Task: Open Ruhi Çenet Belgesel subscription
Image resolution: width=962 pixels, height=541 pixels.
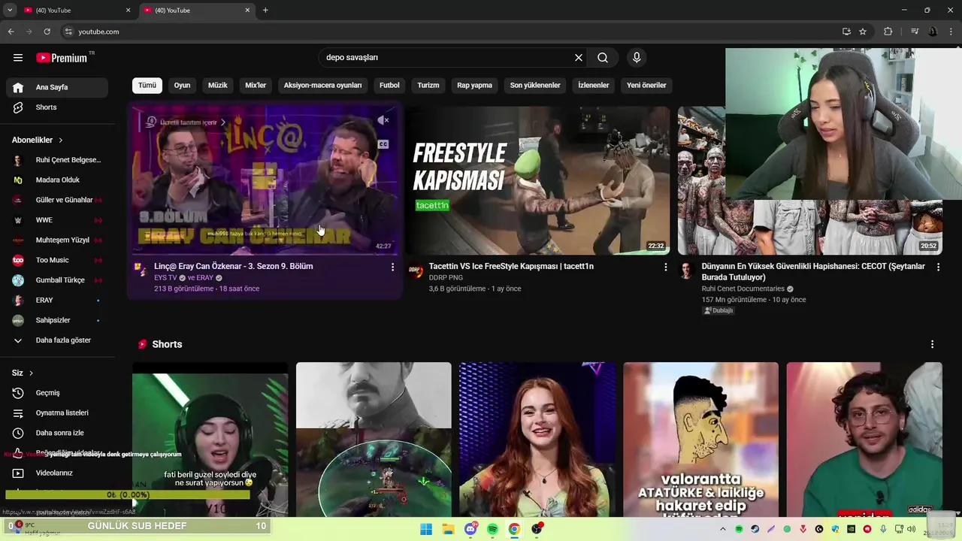Action: point(57,160)
